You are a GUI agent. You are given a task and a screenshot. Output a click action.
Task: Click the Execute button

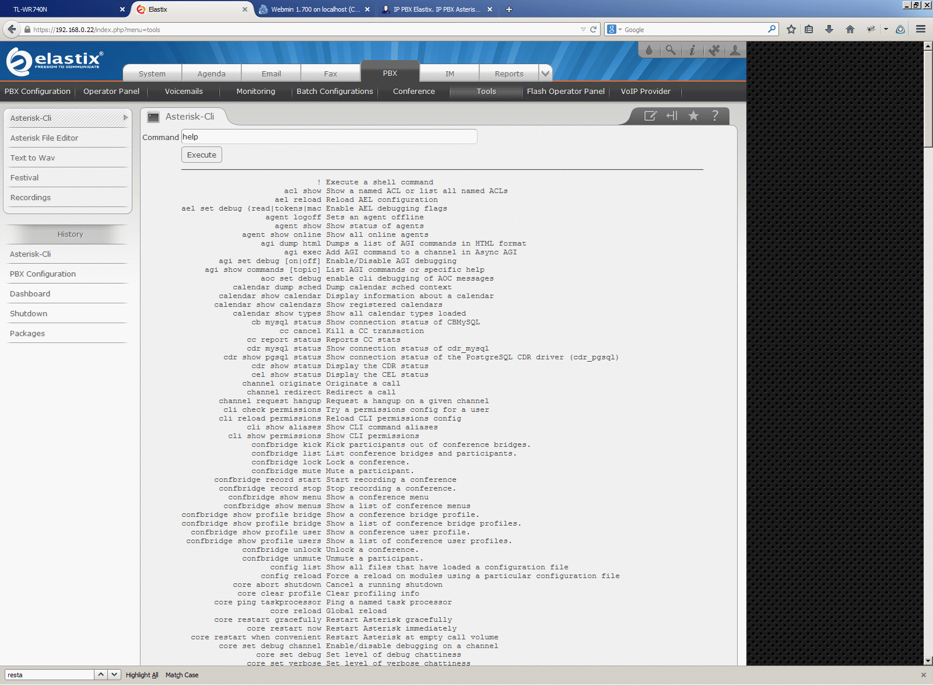(202, 155)
